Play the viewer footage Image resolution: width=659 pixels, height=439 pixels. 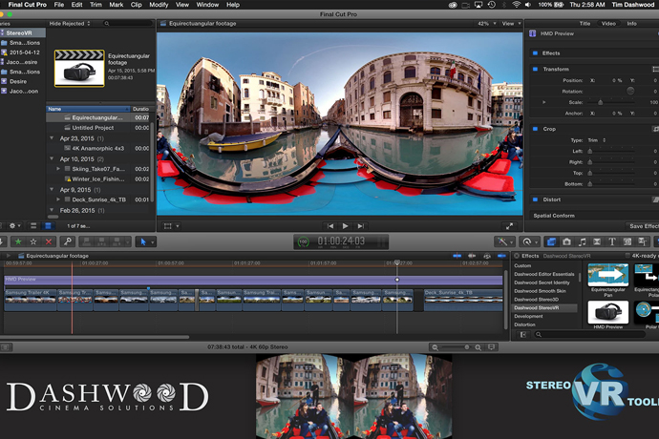(346, 226)
